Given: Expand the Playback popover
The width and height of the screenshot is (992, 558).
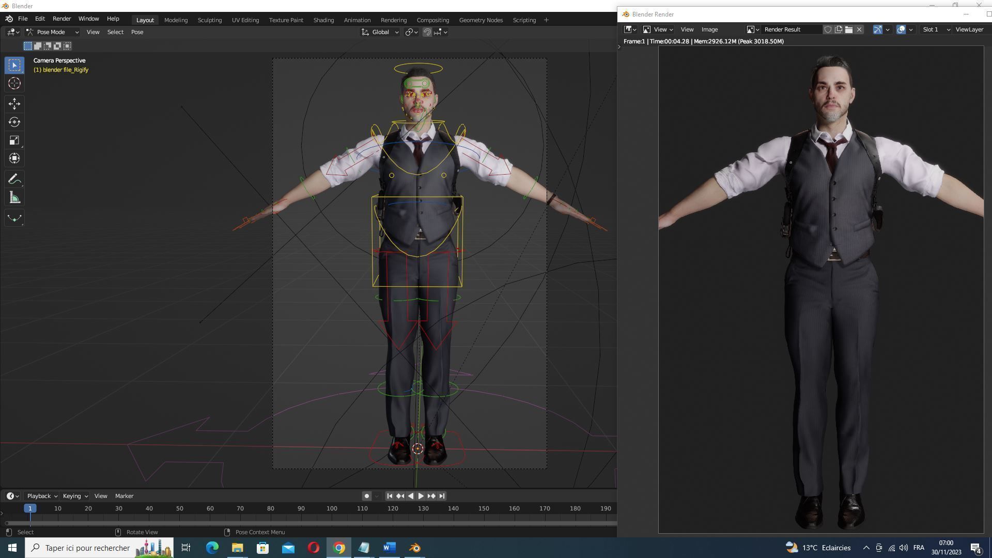Looking at the screenshot, I should [42, 496].
